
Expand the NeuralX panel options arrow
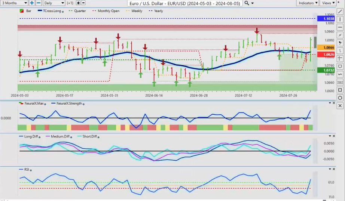329,103
